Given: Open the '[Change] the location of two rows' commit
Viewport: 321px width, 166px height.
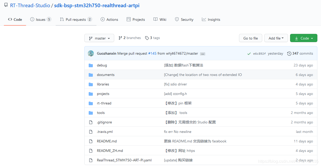Looking at the screenshot, I should coord(203,75).
